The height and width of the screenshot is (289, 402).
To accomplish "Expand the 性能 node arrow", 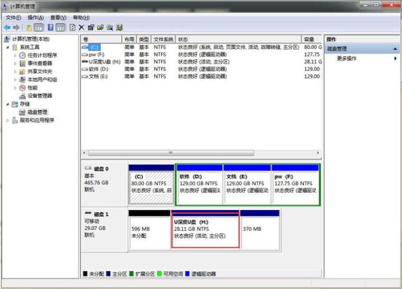I will 15,88.
